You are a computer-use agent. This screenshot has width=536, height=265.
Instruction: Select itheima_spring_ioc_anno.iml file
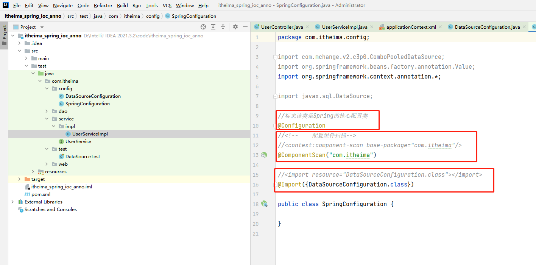(x=61, y=187)
